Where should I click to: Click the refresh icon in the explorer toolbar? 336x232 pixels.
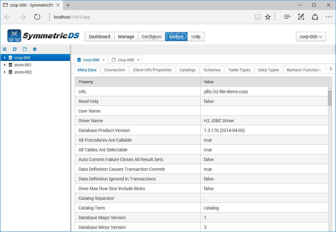pyautogui.click(x=15, y=49)
